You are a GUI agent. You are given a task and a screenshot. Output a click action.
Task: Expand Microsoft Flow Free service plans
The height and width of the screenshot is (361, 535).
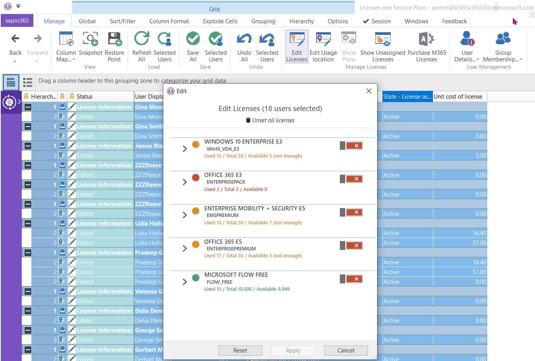[x=185, y=282]
